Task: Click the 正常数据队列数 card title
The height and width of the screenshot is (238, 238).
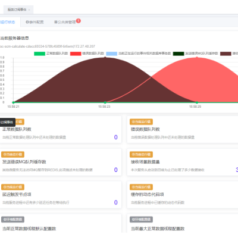Action: coord(17,129)
